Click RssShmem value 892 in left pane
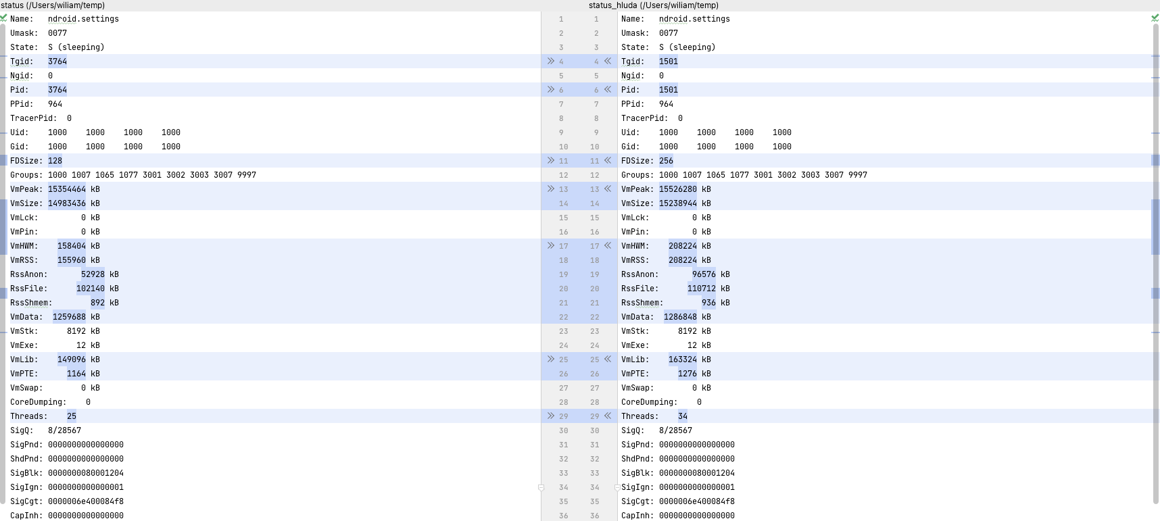 tap(98, 303)
